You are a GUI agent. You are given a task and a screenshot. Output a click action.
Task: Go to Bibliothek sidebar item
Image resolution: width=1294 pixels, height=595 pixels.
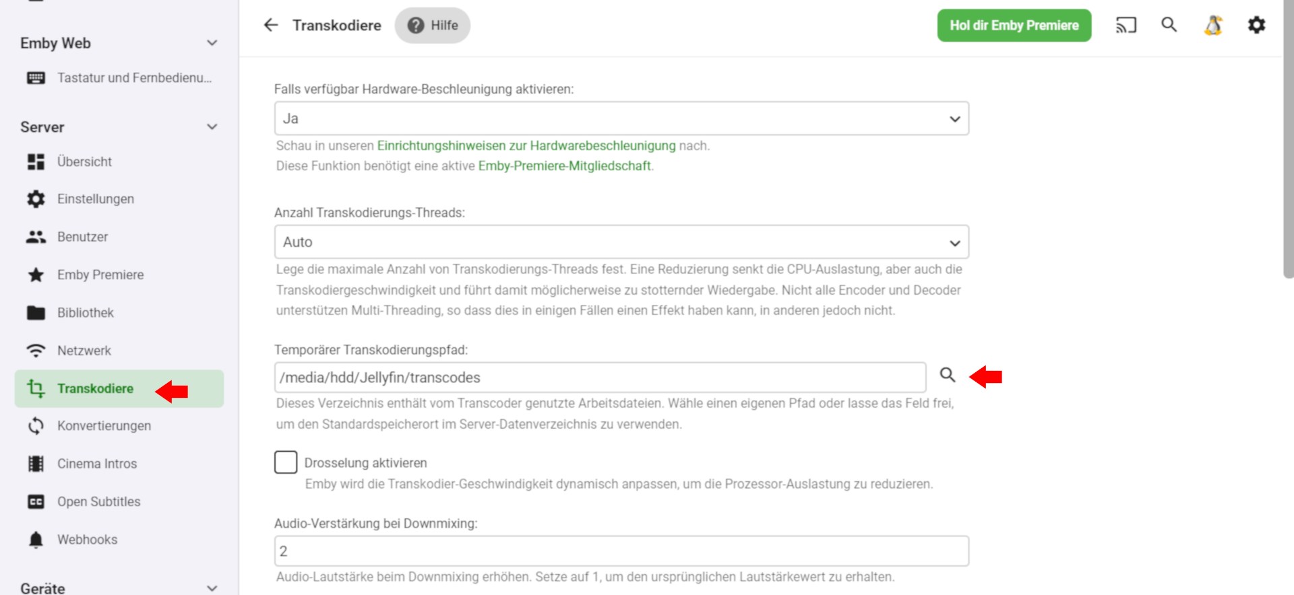[x=86, y=312]
